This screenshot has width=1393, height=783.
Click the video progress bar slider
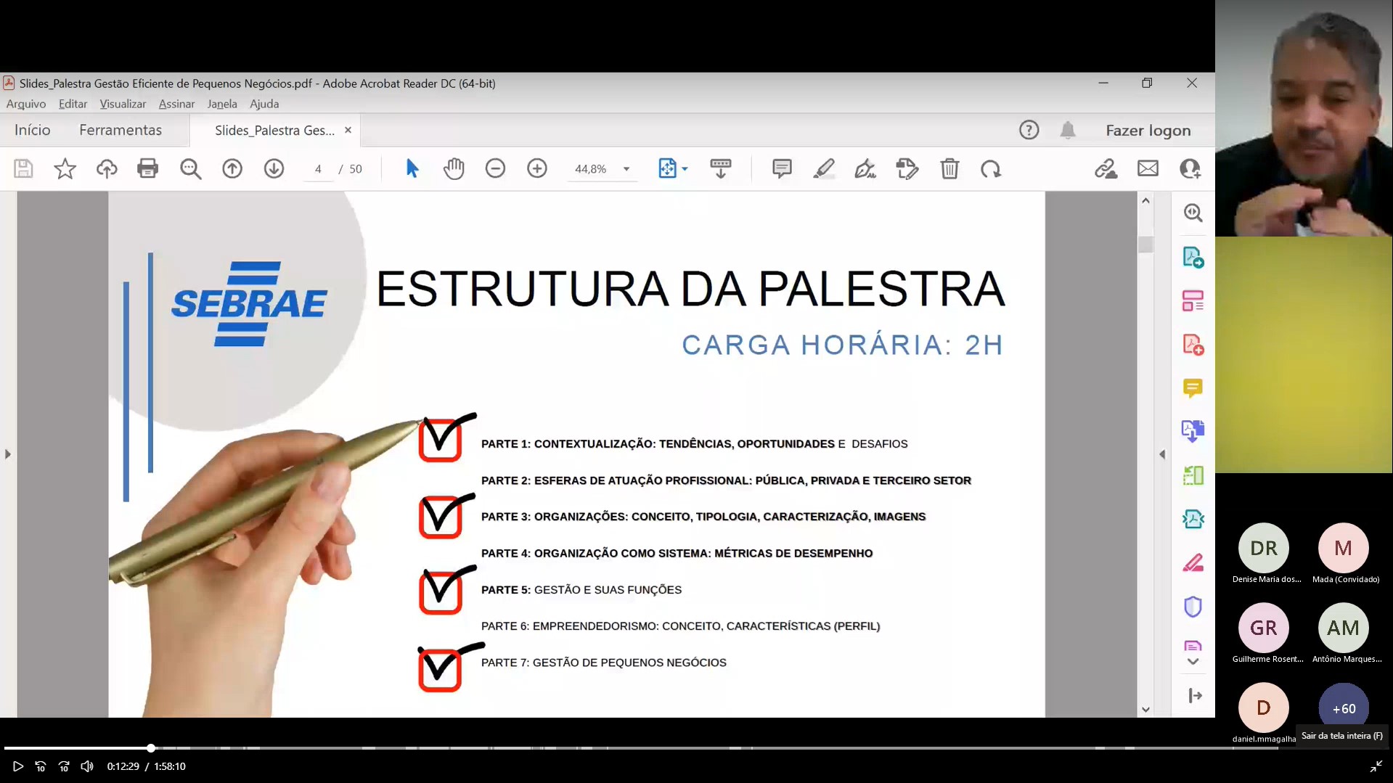tap(151, 748)
